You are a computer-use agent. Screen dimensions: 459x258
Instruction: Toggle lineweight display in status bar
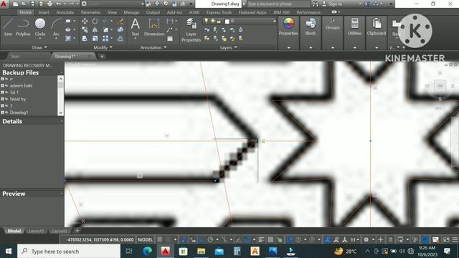point(261,239)
